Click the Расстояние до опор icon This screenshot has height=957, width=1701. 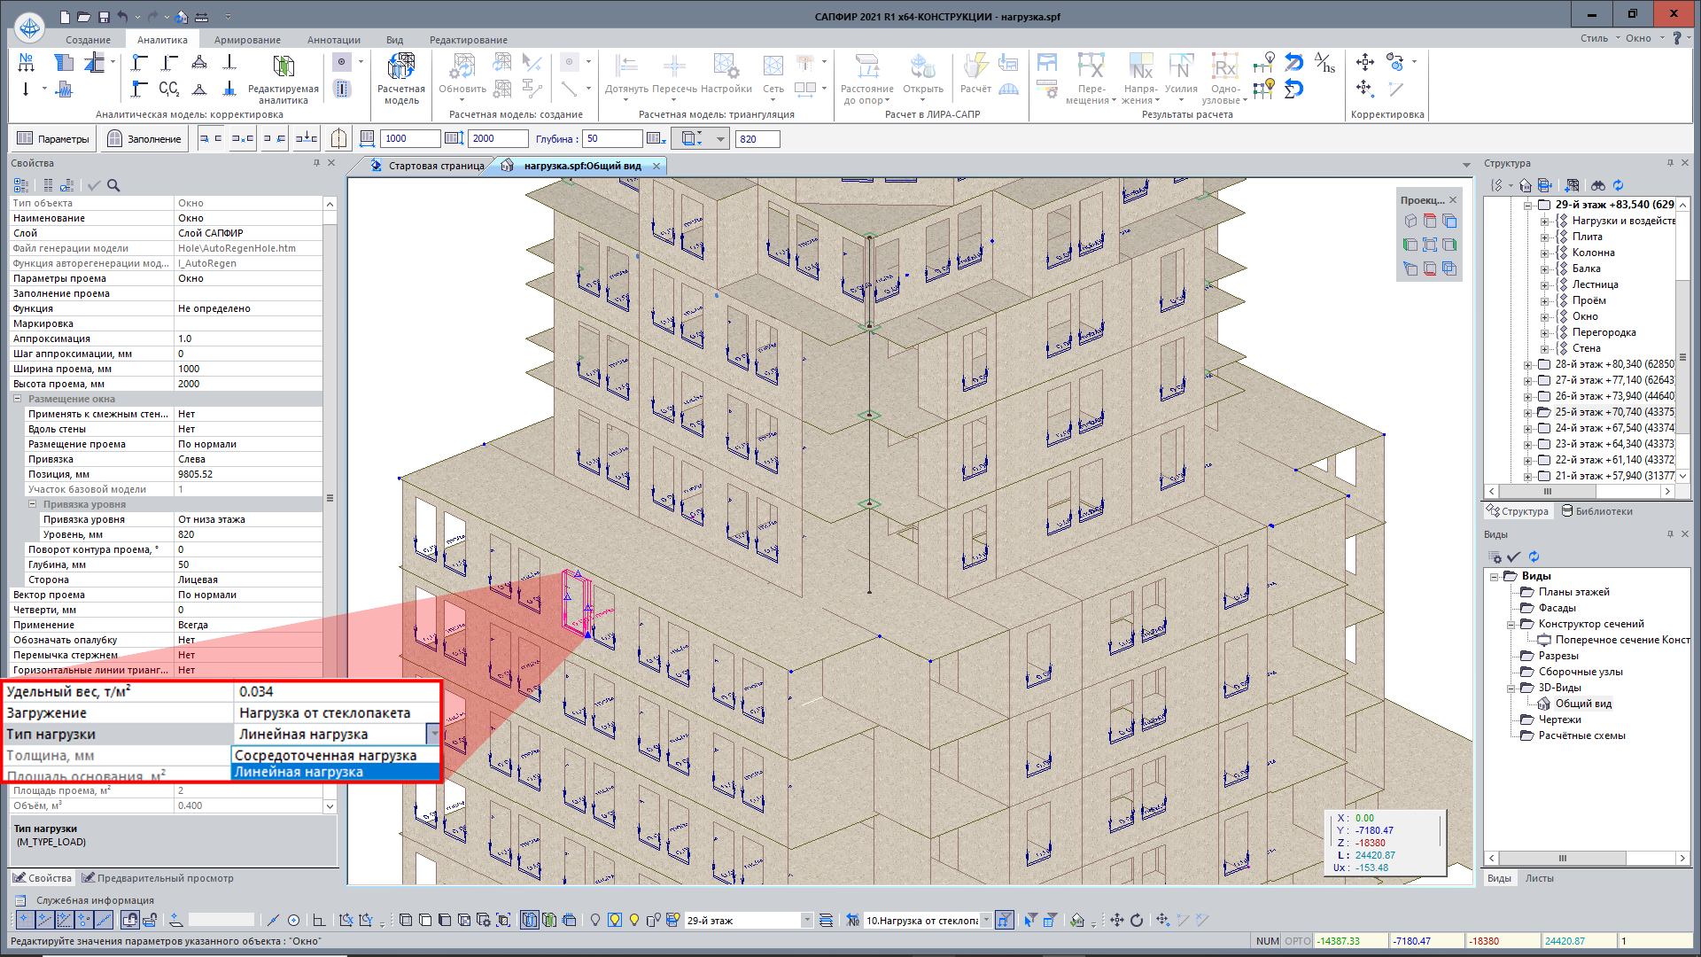click(866, 67)
